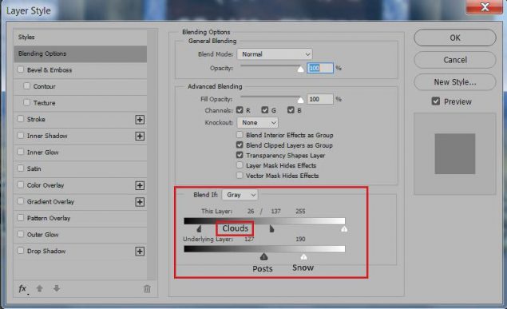Image resolution: width=507 pixels, height=309 pixels.
Task: Click the move effect down arrow
Action: (x=57, y=288)
